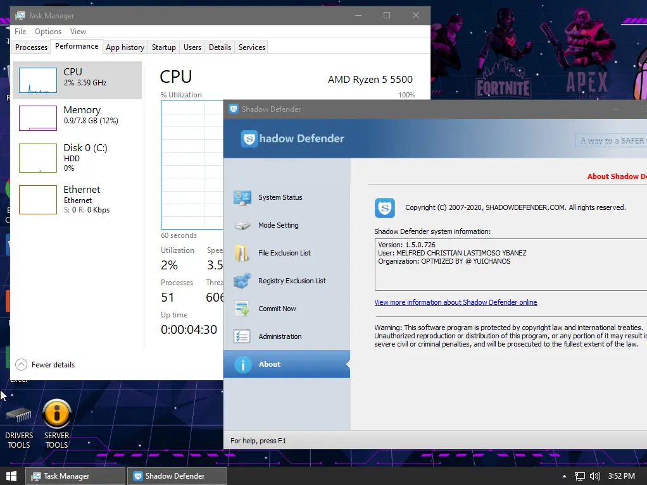Click the Up time value 0:00:04:30
The height and width of the screenshot is (485, 647).
pyautogui.click(x=189, y=329)
